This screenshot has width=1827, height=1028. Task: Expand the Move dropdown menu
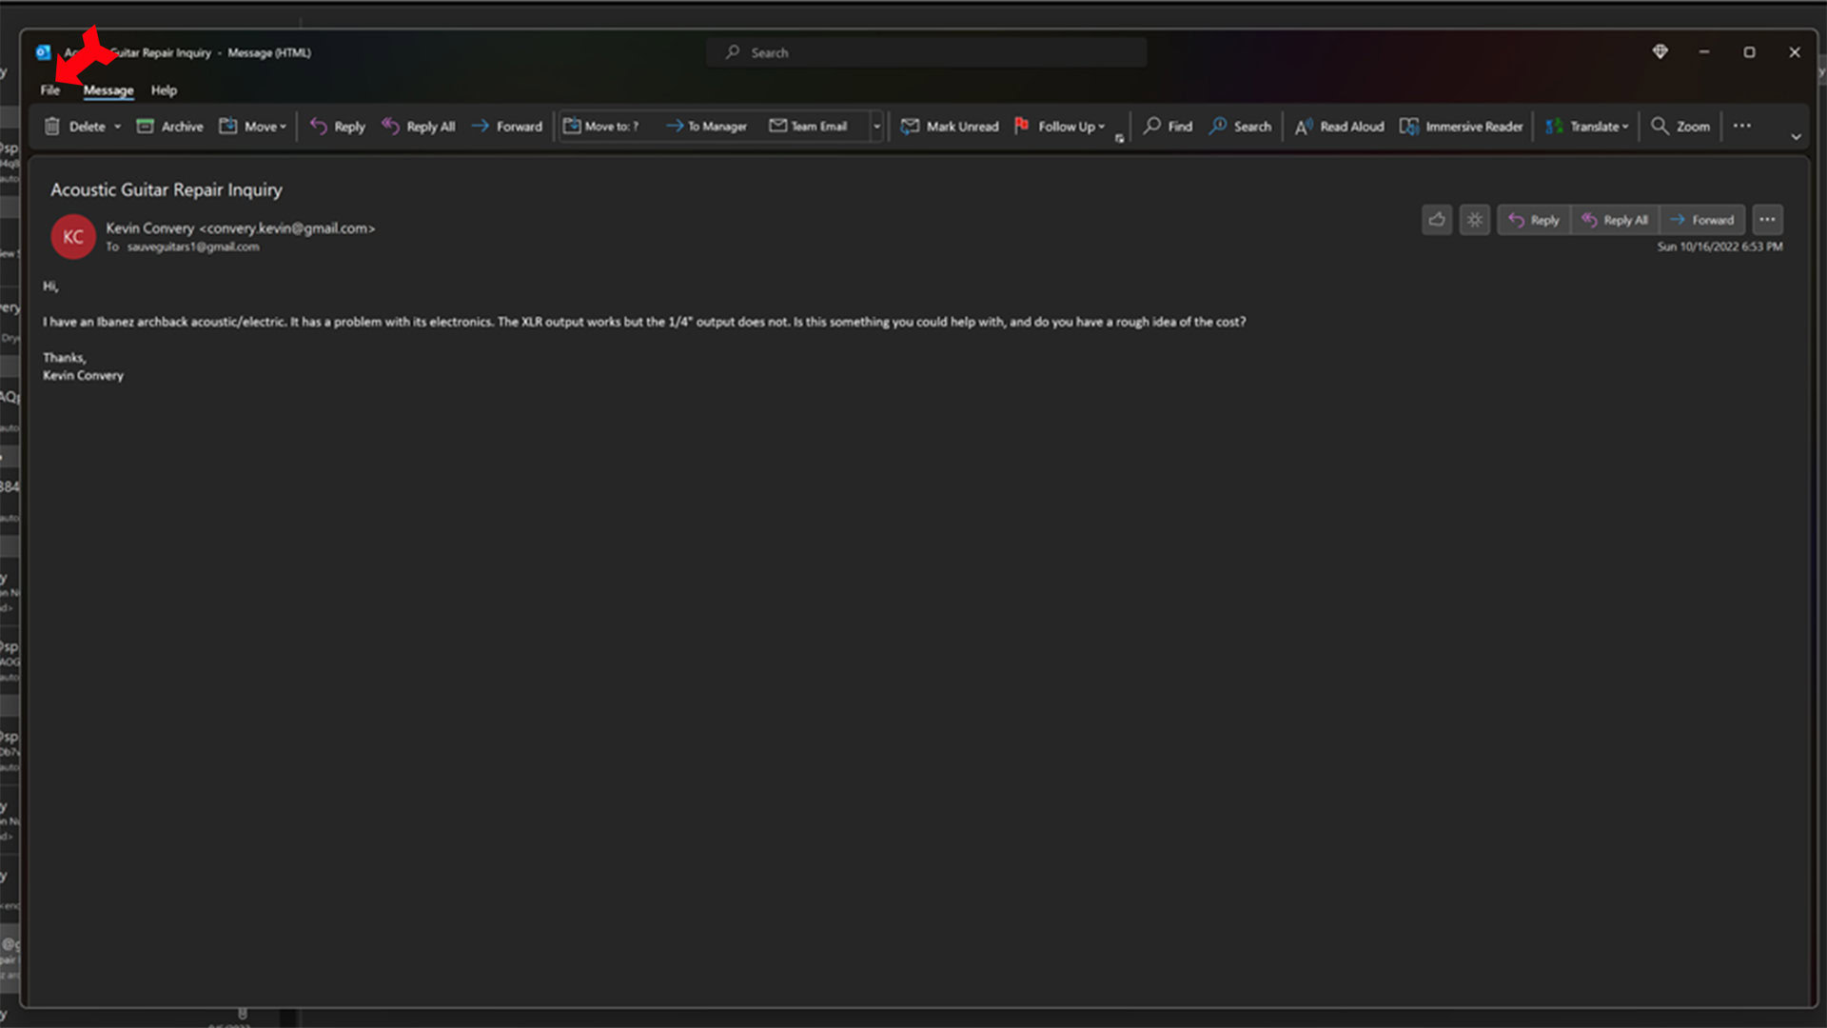click(283, 127)
